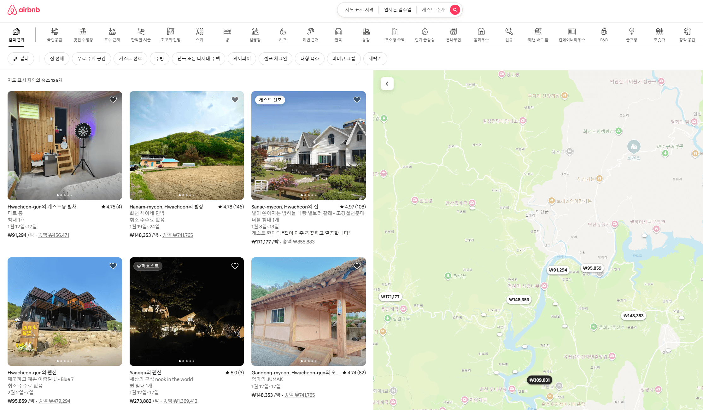Switch to 검색 결과 tab

[x=16, y=34]
